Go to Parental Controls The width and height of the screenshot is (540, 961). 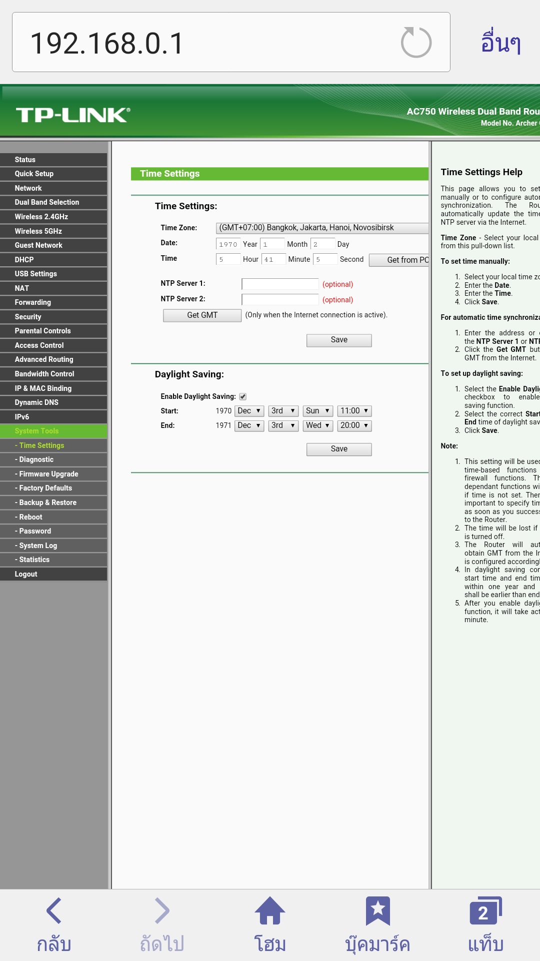point(53,331)
